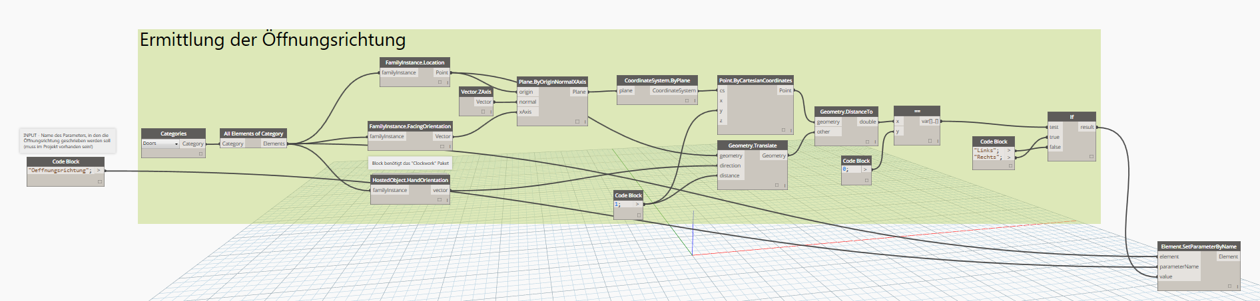Viewport: 1260px width, 301px height.
Task: Click into the "Oeffnungsrichtung" code field
Action: (x=60, y=171)
